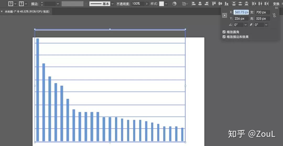
Task: Click horizontal distribute left icon
Action: (x=254, y=4)
